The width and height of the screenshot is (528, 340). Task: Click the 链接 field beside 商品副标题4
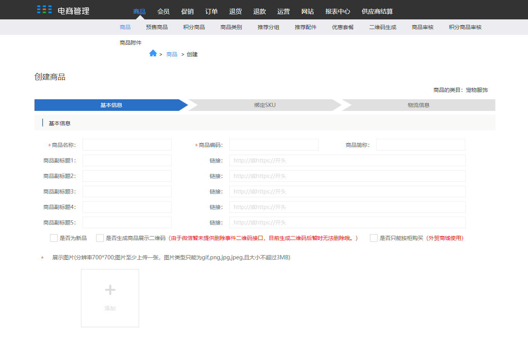(x=347, y=207)
